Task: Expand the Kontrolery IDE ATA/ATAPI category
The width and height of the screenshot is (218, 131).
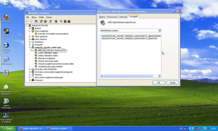Action: [x=30, y=69]
